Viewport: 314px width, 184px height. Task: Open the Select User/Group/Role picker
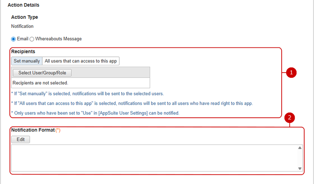point(42,73)
